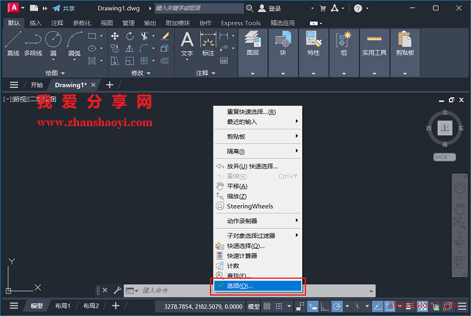Expand the Draw (绘图) panel
This screenshot has width=471, height=316.
(55, 73)
